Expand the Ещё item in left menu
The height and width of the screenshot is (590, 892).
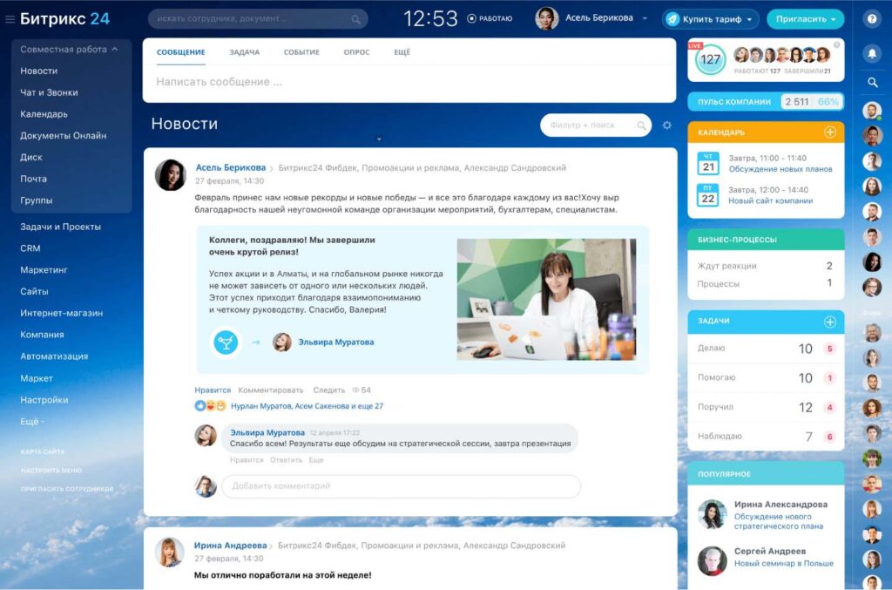click(x=32, y=422)
